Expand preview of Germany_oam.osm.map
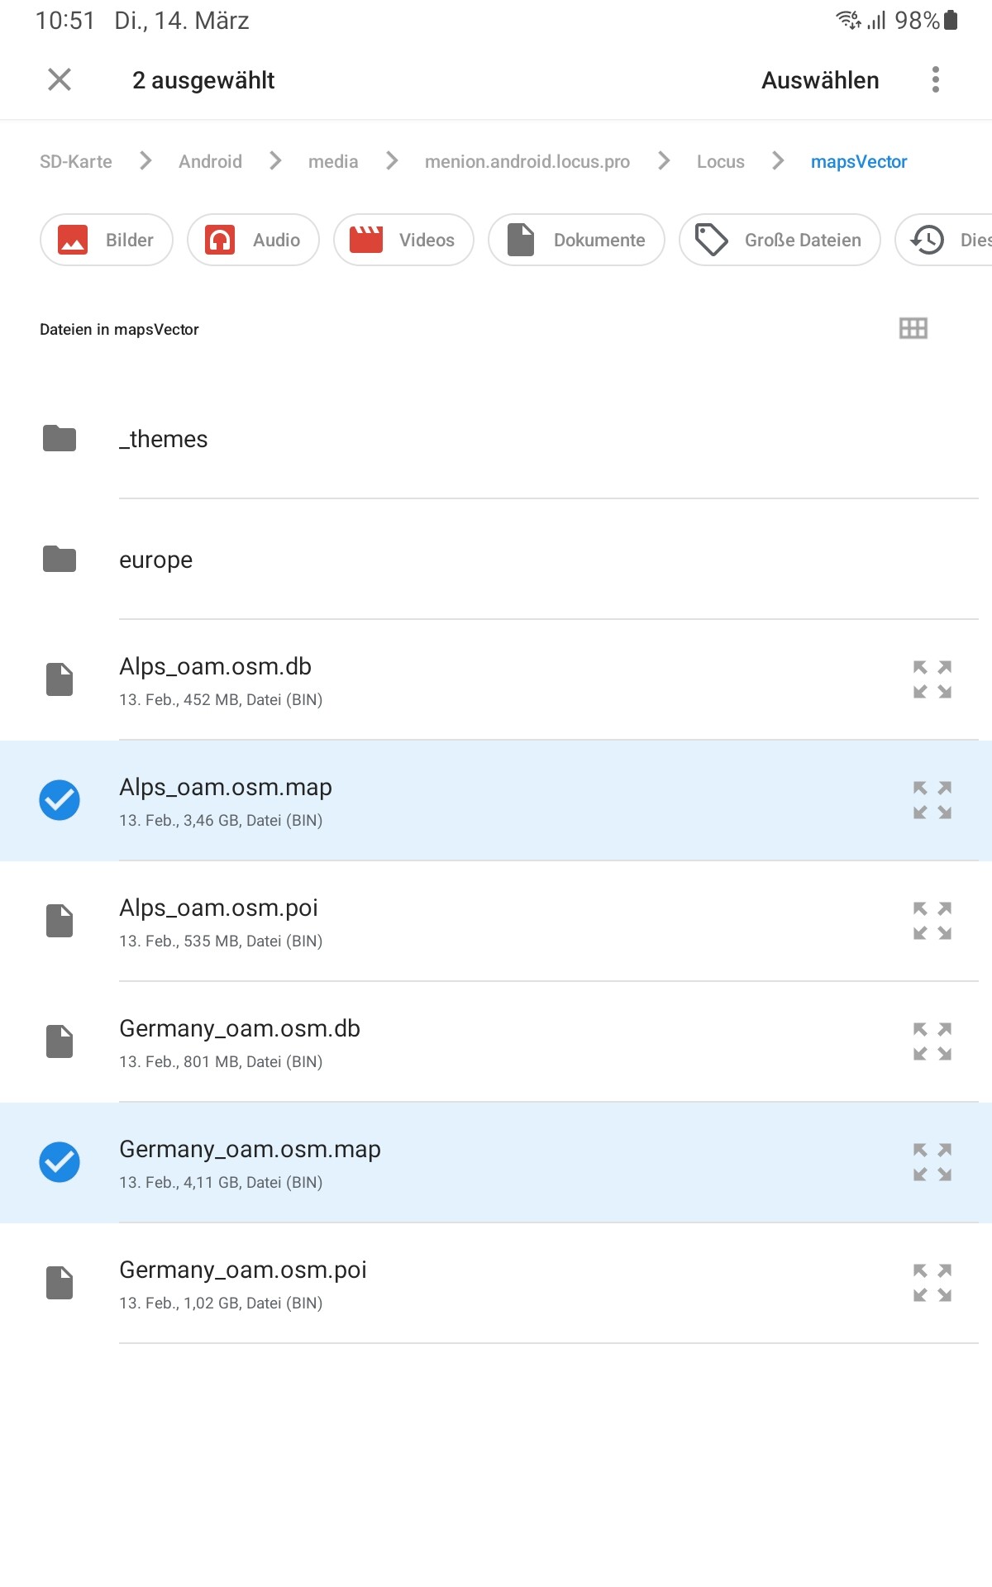This screenshot has height=1587, width=992. coord(932,1162)
